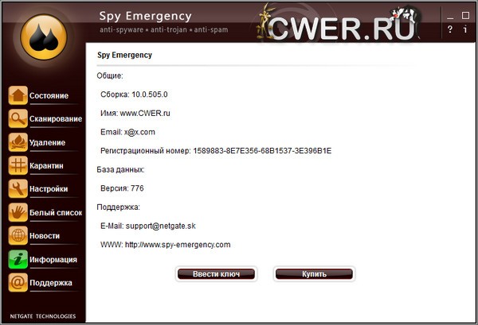Screen dimensions: 478x325
Task: Click the registration number text
Action: 262,150
